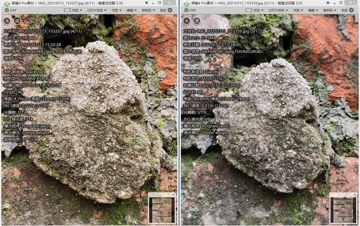Open the 书签 dropdown in right window
The image size is (360, 226).
pos(298,10)
